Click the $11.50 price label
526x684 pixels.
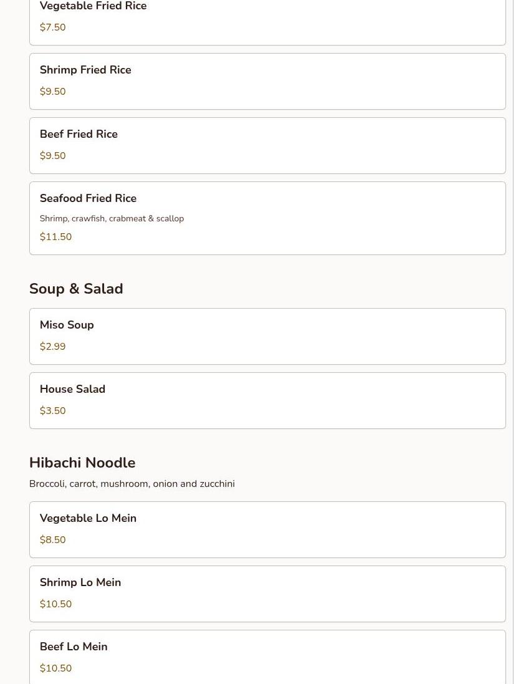pos(55,238)
